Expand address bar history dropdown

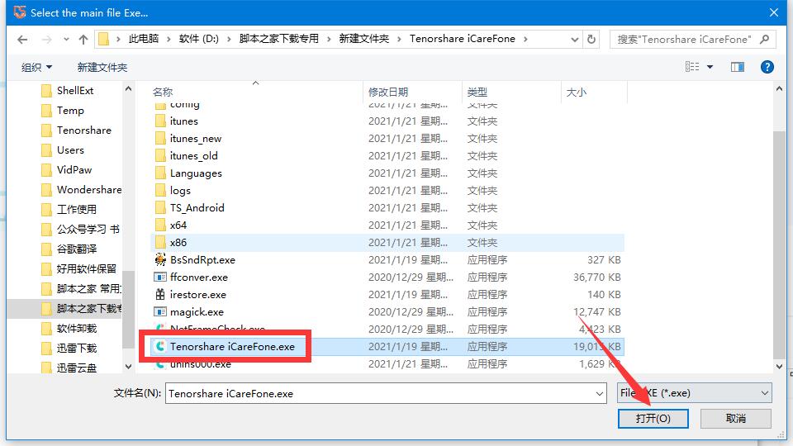pos(575,40)
